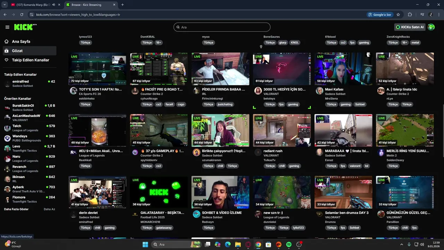Open Spotify from the taskbar
This screenshot has height=250, width=444.
289,244
